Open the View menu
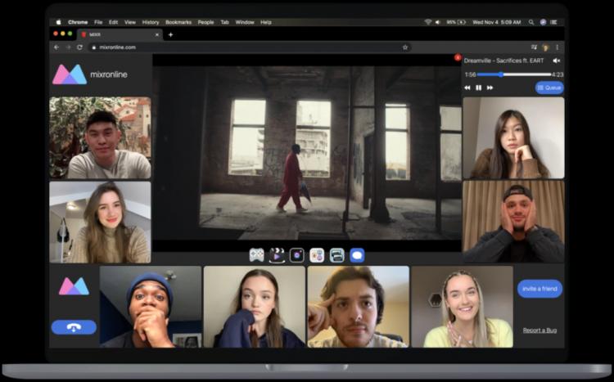 [130, 22]
